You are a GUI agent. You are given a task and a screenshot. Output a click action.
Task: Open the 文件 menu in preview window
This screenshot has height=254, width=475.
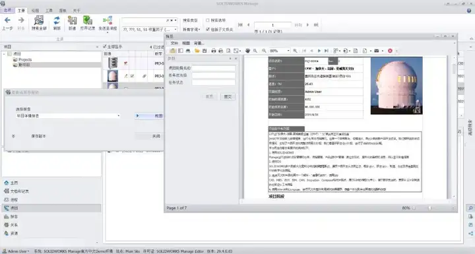174,44
